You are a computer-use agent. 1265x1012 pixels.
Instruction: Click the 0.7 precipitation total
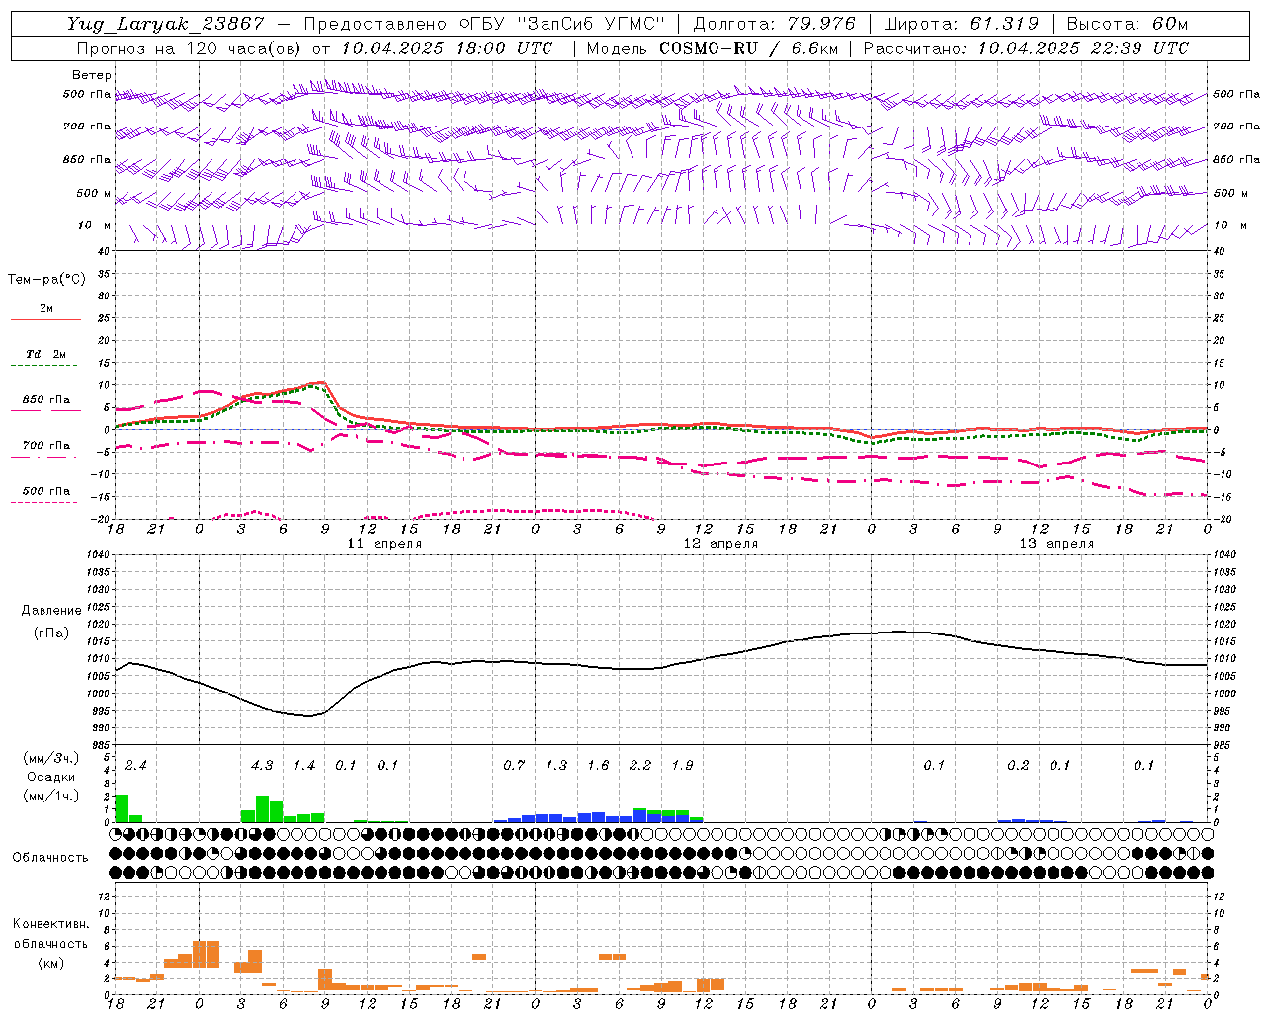(x=514, y=766)
